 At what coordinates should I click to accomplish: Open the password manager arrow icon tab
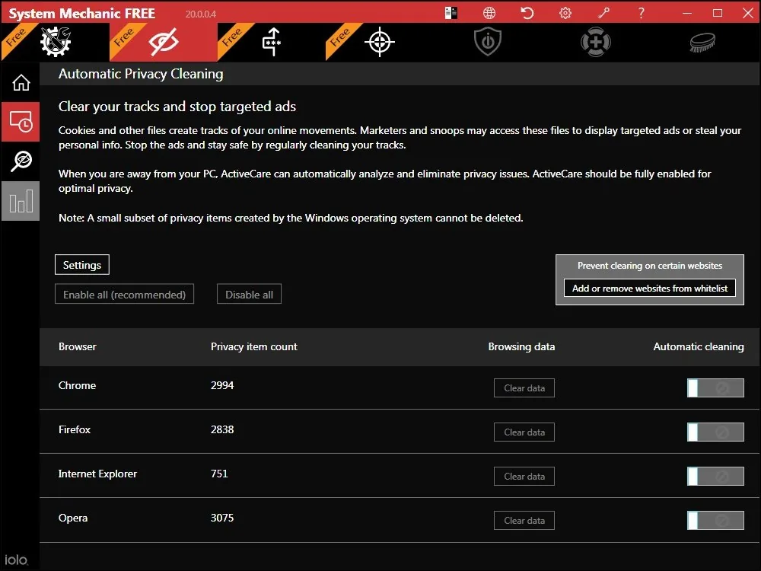(x=272, y=42)
